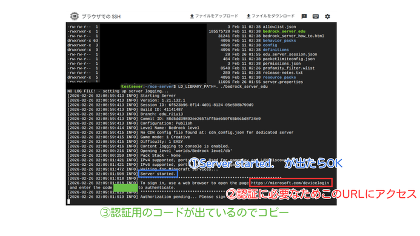This screenshot has width=420, height=236.
Task: Click the Version: 1.21.132.1 log text
Action: click(162, 100)
